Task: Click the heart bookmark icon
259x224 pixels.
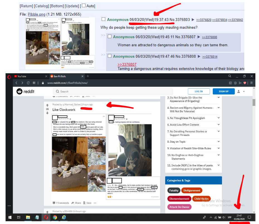Action: pyautogui.click(x=245, y=83)
